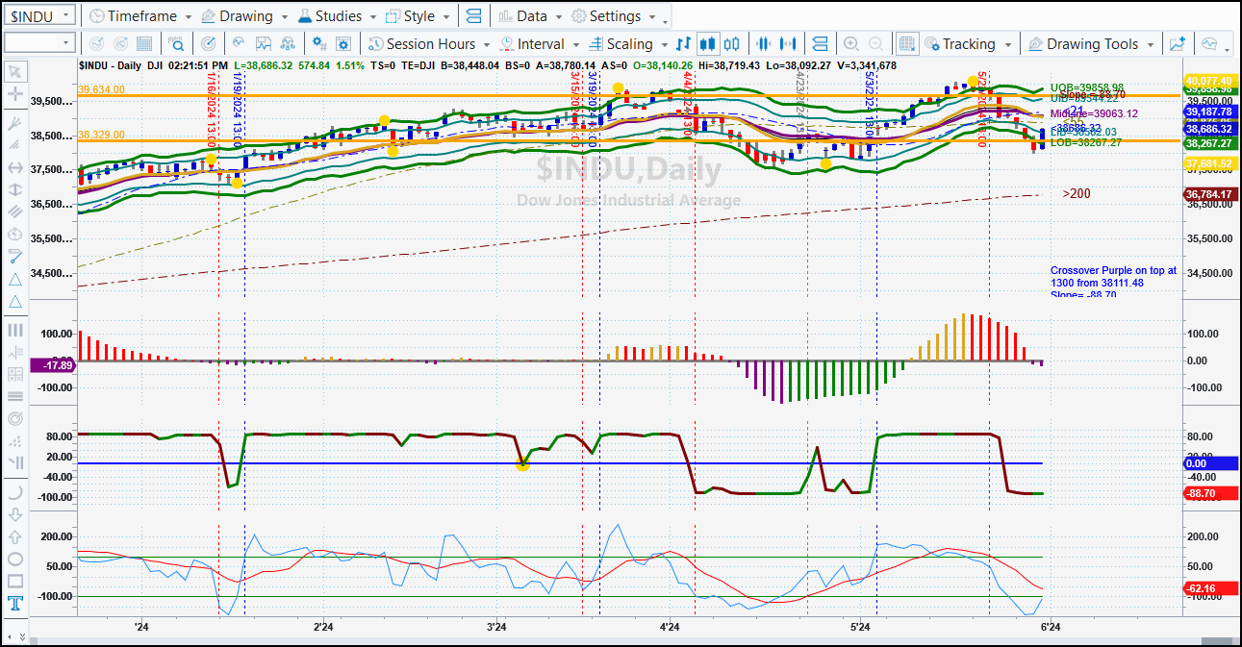The image size is (1242, 647).
Task: Open the Settings menu
Action: point(614,16)
